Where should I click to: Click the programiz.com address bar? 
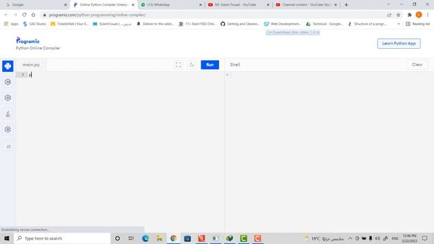tap(213, 15)
